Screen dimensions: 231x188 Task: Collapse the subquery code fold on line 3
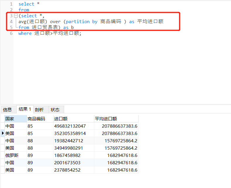[16, 16]
